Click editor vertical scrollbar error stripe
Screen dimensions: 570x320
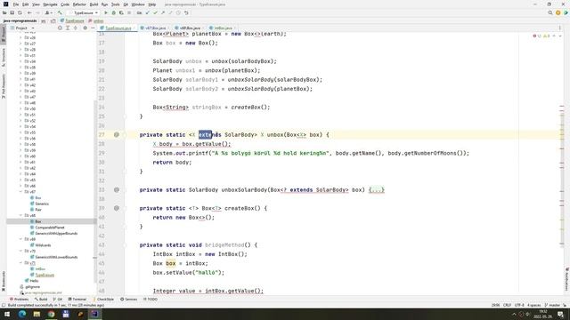tap(562, 164)
